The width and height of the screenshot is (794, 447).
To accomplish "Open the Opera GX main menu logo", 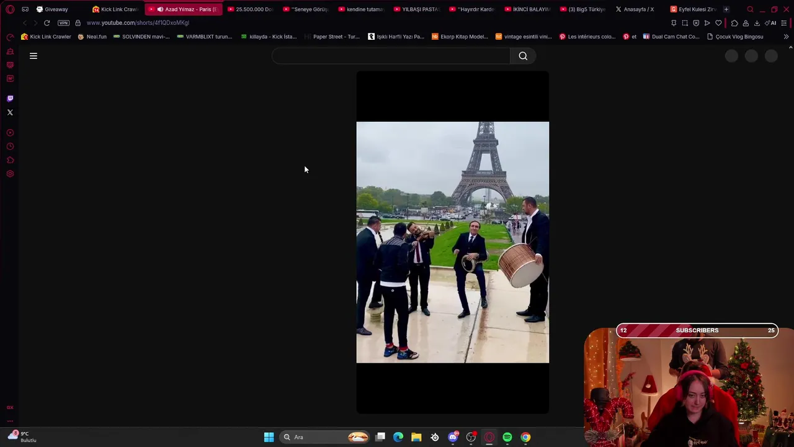I will point(10,9).
